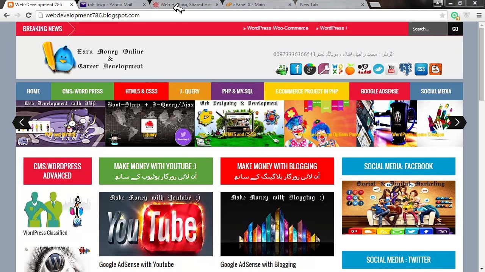Open PHP & MY-SQL menu item
This screenshot has width=485, height=272.
pyautogui.click(x=238, y=91)
